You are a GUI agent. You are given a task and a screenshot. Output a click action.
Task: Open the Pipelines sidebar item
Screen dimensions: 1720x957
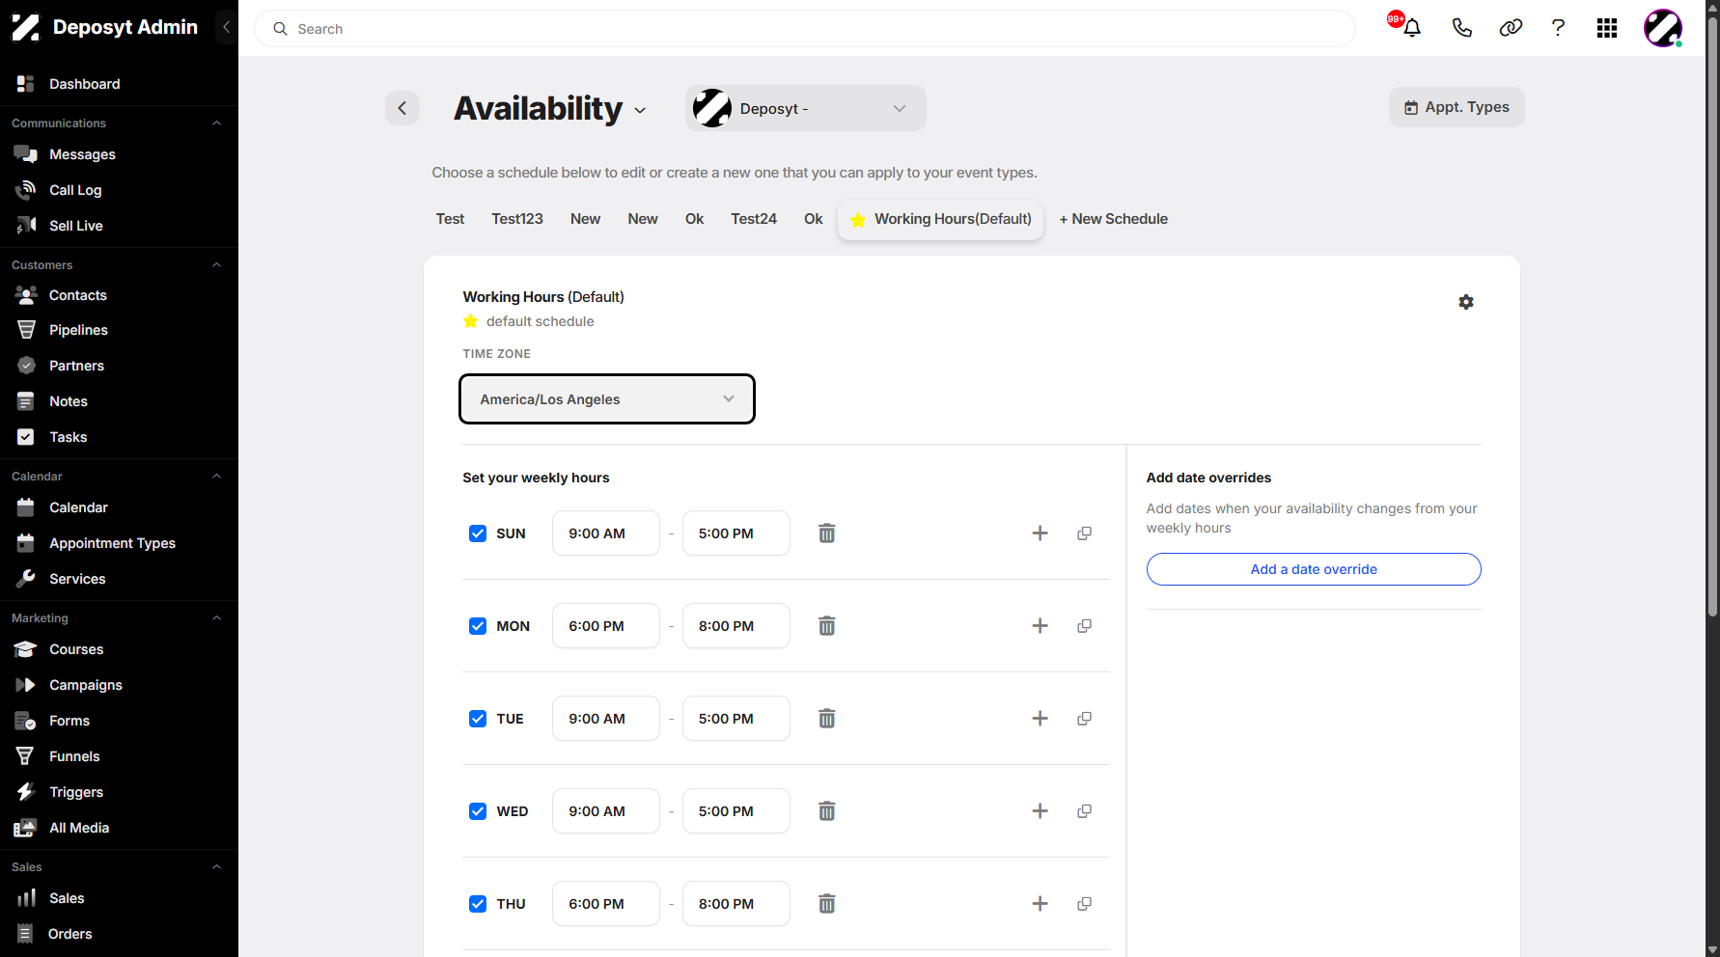[x=78, y=330]
